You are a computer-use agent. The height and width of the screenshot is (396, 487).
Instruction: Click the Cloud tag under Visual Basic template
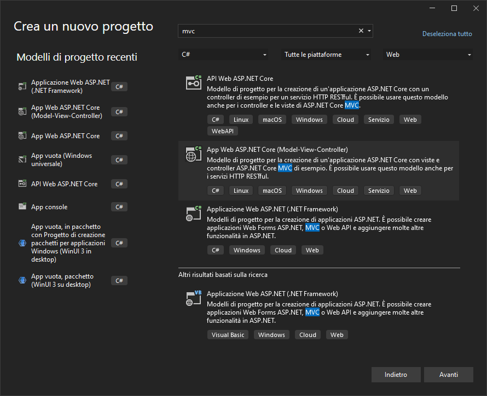tap(308, 335)
